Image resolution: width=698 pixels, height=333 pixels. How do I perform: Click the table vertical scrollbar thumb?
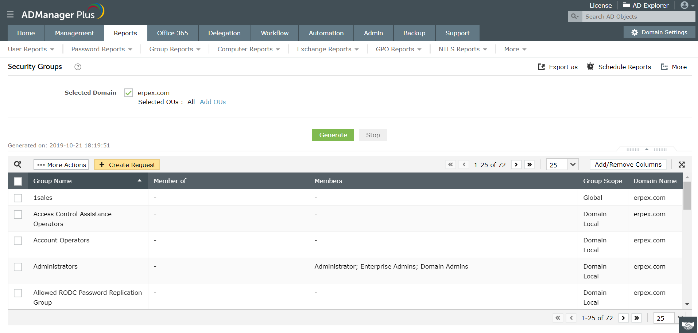coord(687,195)
